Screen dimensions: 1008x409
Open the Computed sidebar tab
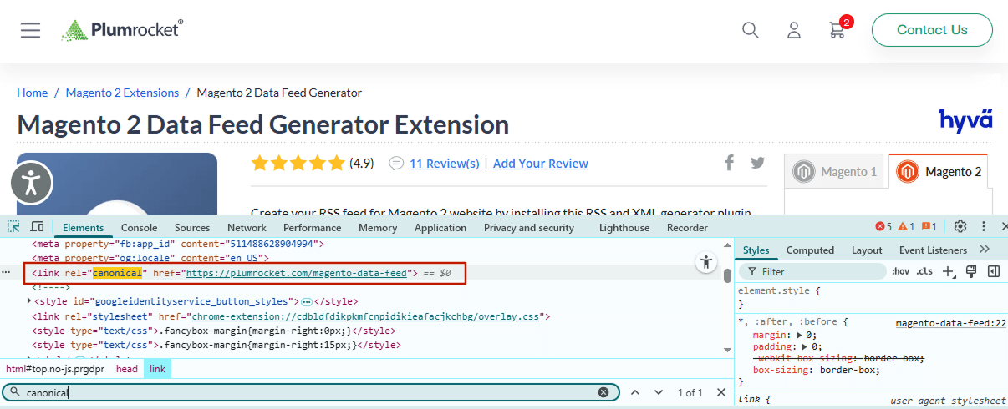pyautogui.click(x=810, y=250)
